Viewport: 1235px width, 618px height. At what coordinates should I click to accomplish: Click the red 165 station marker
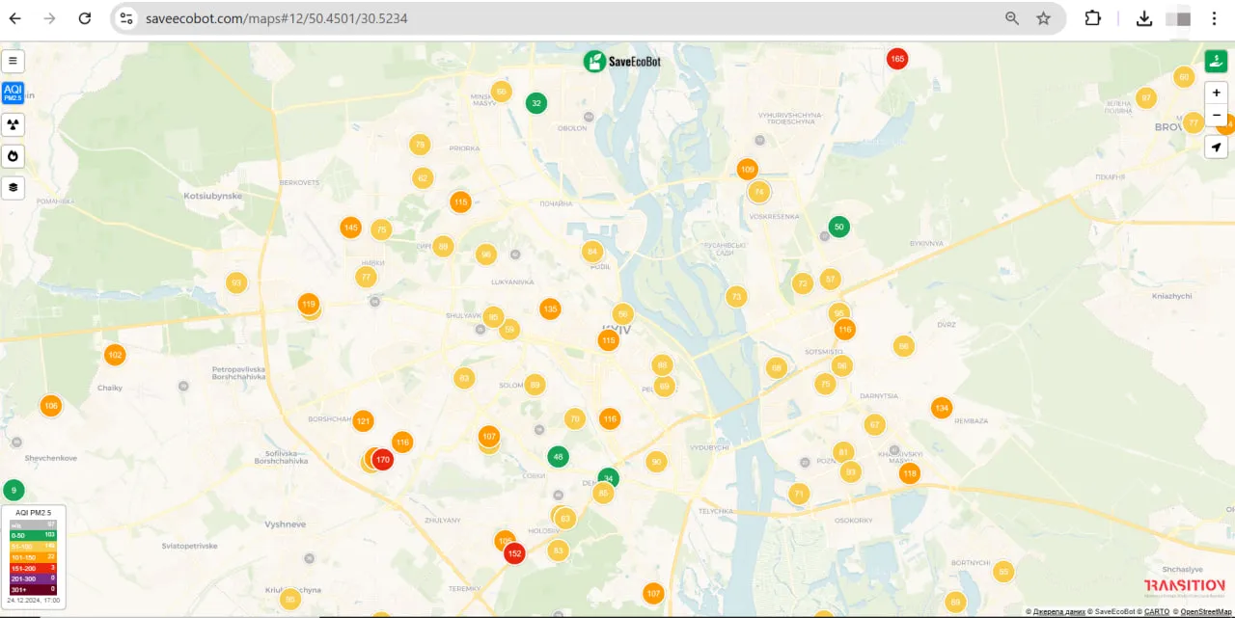(897, 59)
